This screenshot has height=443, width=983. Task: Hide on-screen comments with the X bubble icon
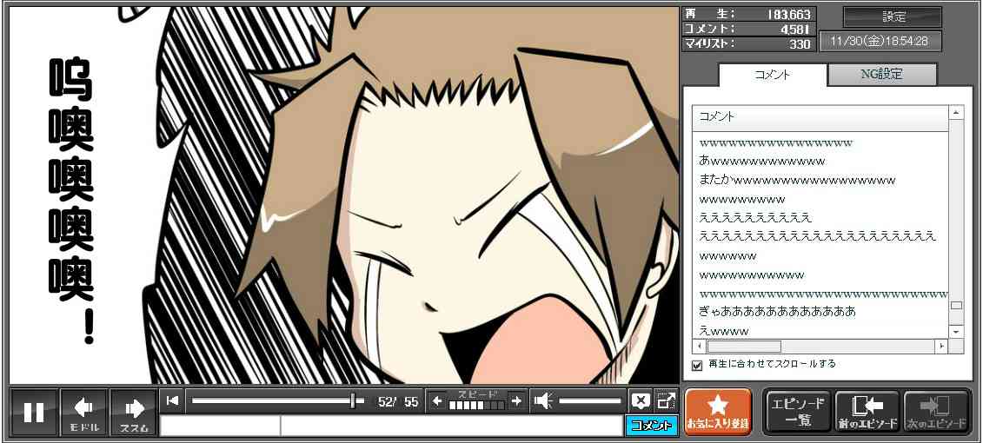pyautogui.click(x=640, y=400)
